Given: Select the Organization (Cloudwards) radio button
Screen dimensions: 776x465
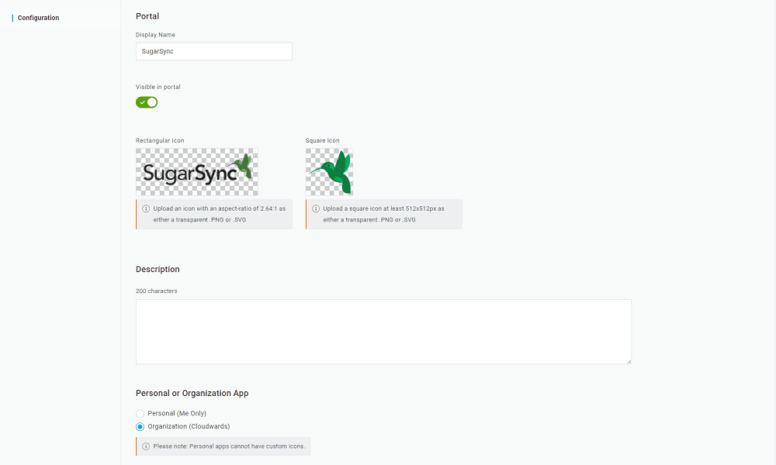Looking at the screenshot, I should coord(140,426).
